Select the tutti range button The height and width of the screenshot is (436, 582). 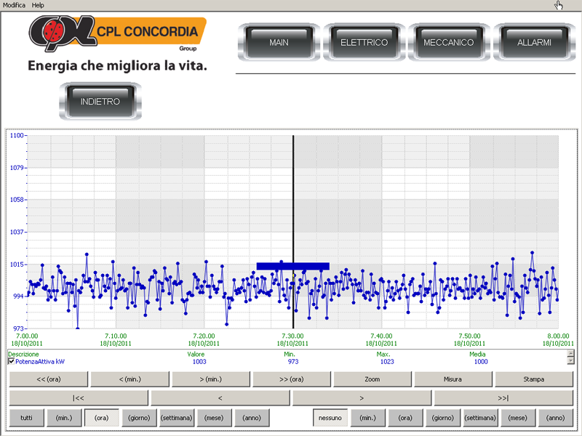[x=26, y=418]
